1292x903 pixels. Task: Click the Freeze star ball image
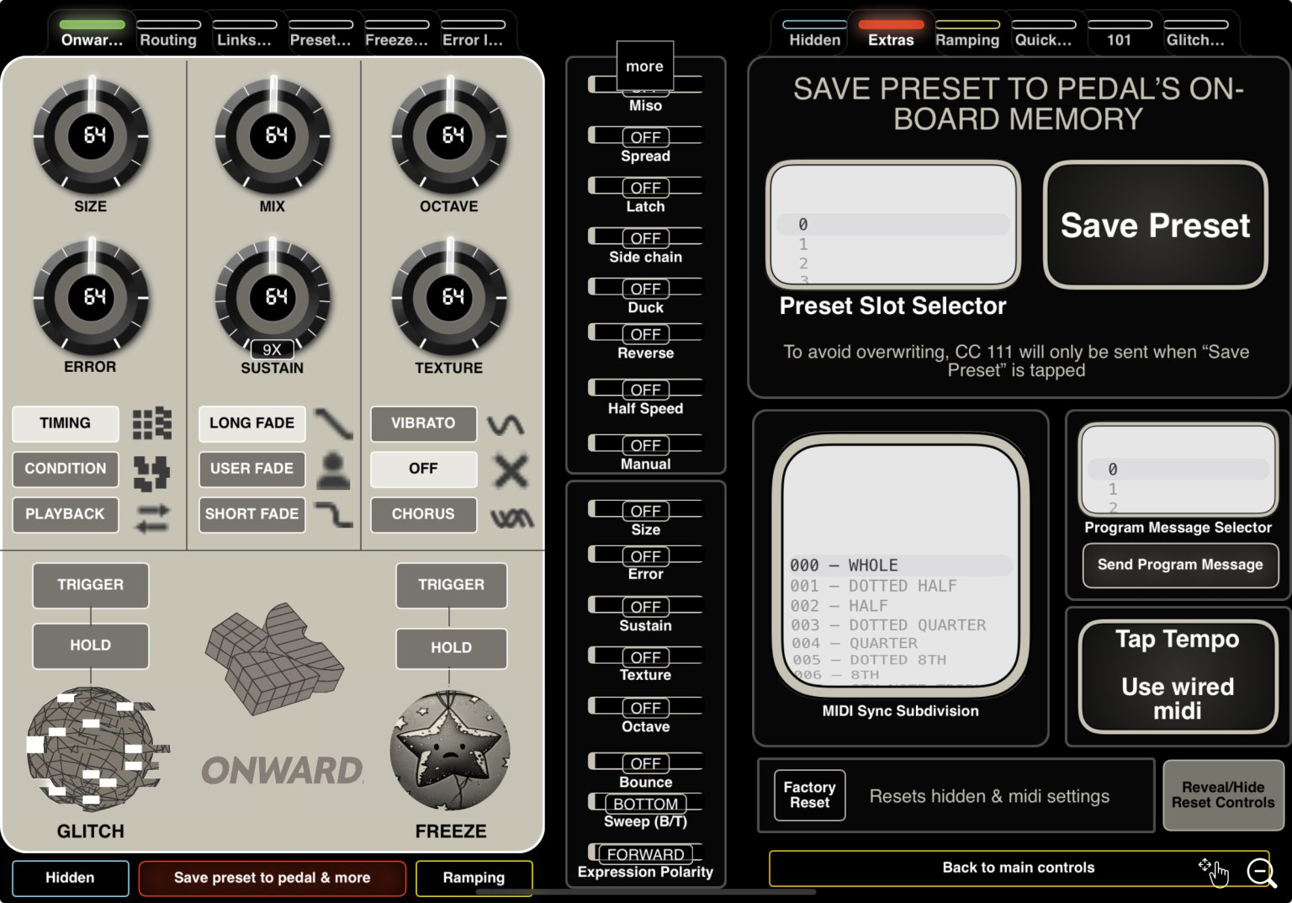(450, 751)
